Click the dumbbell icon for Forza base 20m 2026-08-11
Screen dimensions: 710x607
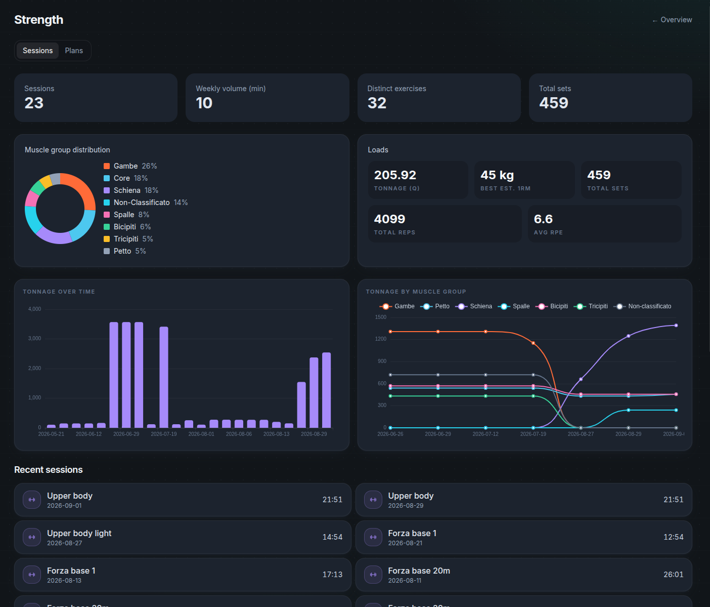[373, 575]
